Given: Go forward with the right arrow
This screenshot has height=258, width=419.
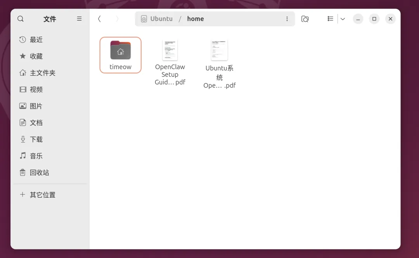Looking at the screenshot, I should [117, 19].
